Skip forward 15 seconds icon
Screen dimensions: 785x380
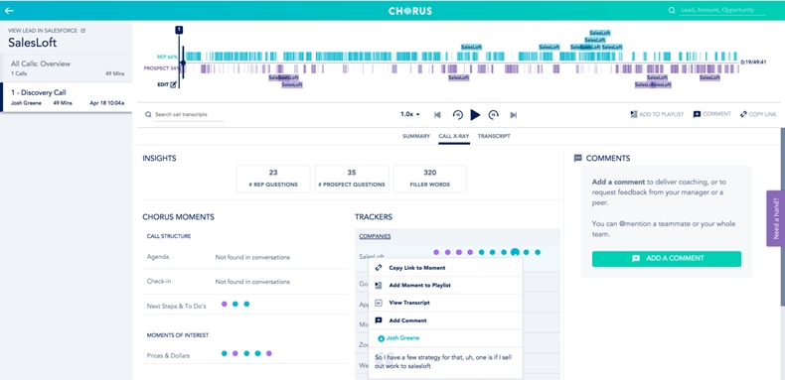(493, 115)
